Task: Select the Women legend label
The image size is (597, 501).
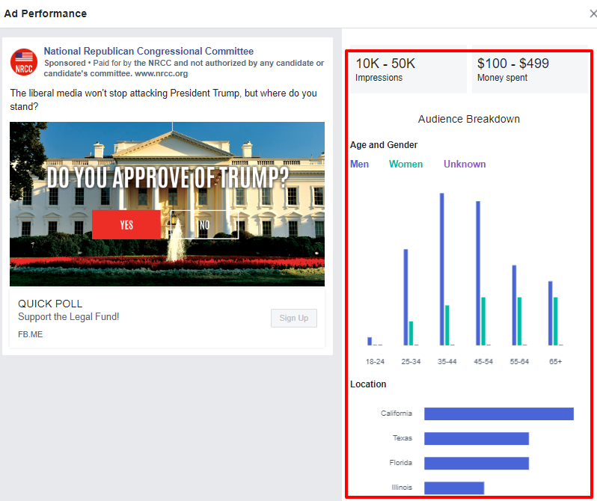Action: [406, 164]
